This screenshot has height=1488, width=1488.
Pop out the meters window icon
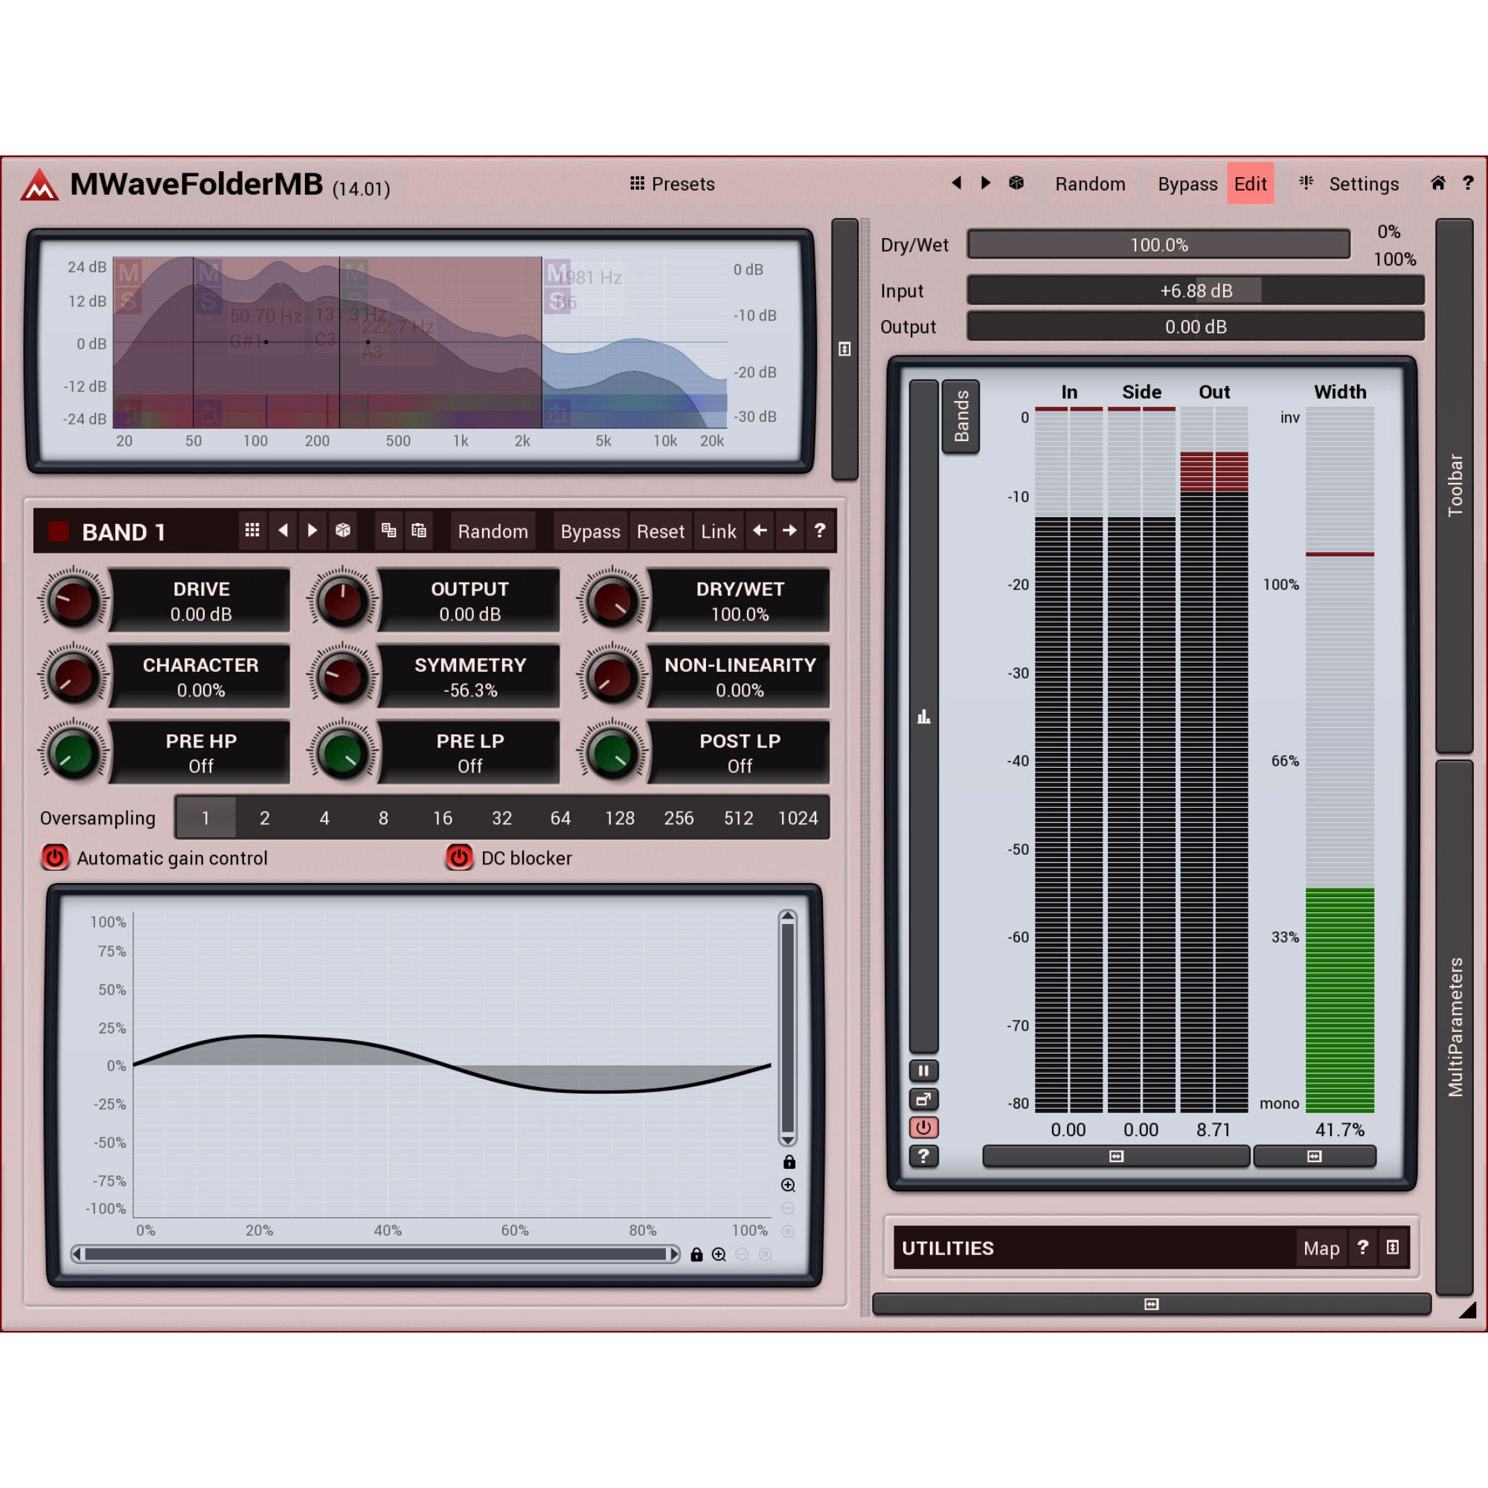tap(923, 1099)
